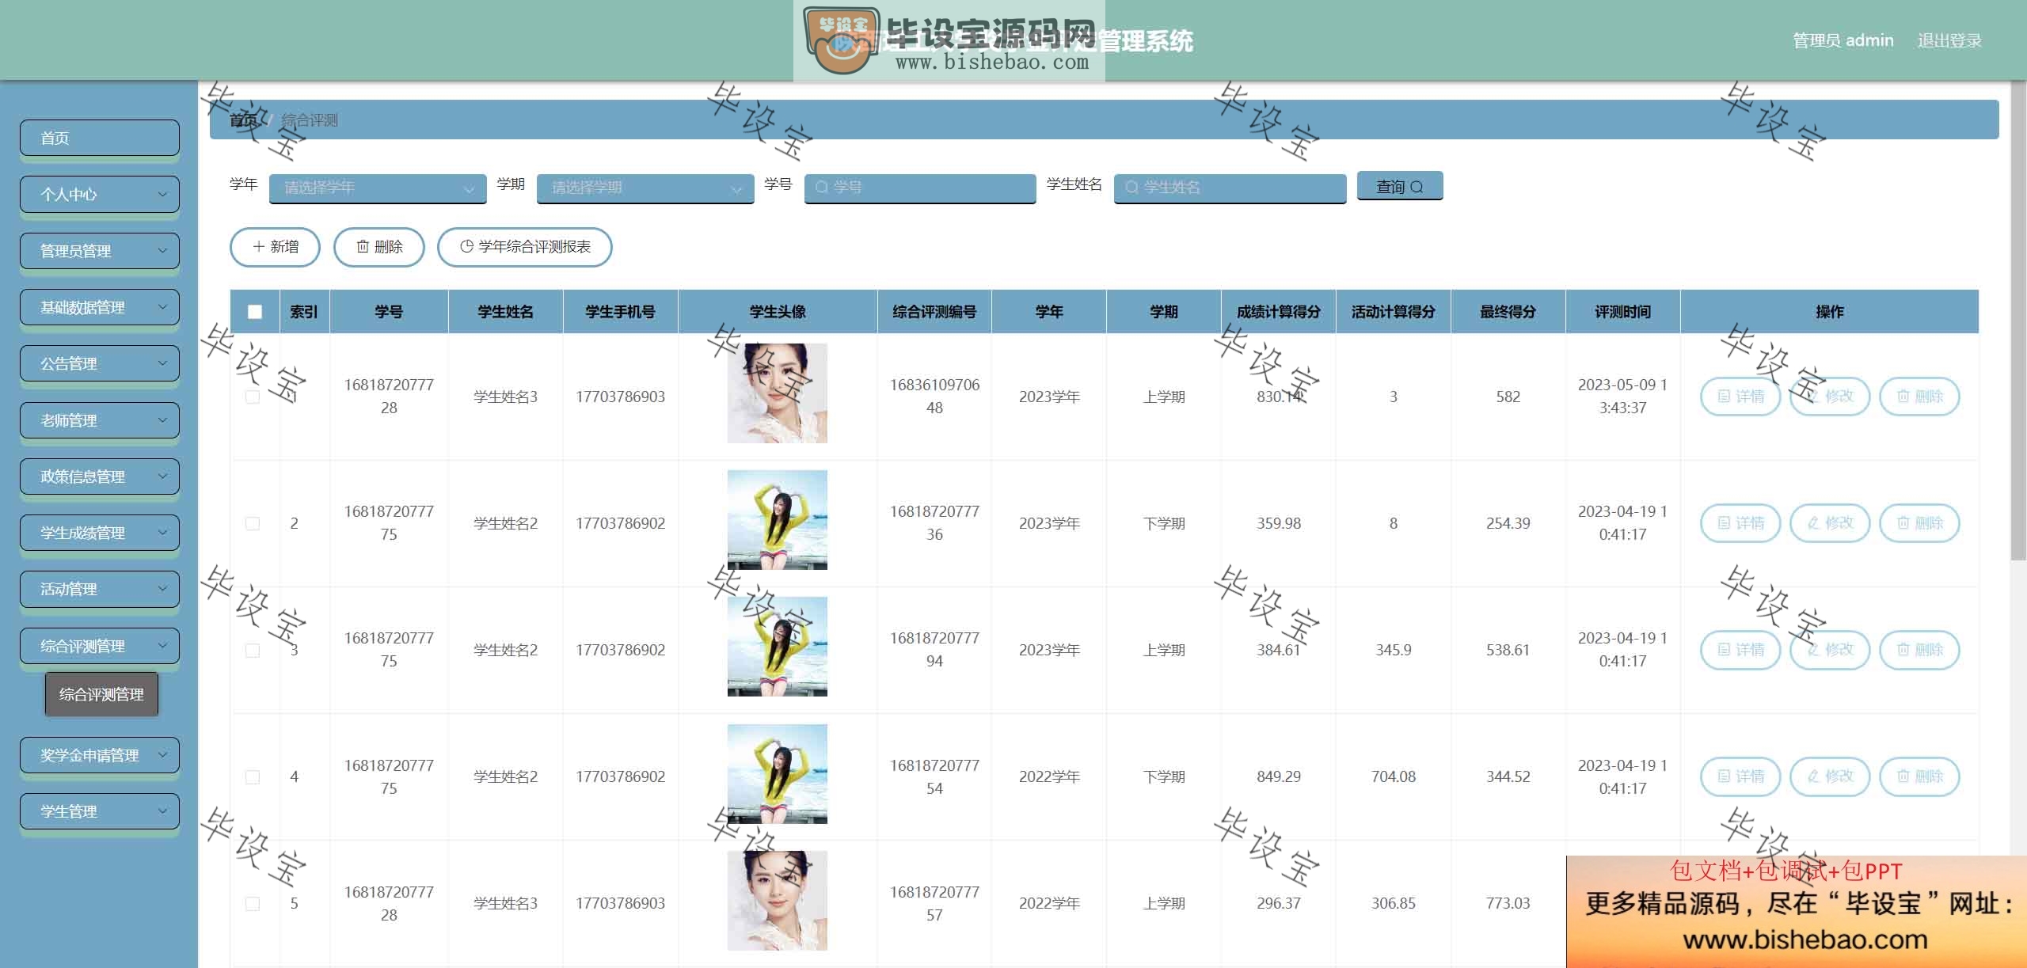Click the magnifier icon in 学生姓名 field
The image size is (2027, 968).
(1131, 188)
